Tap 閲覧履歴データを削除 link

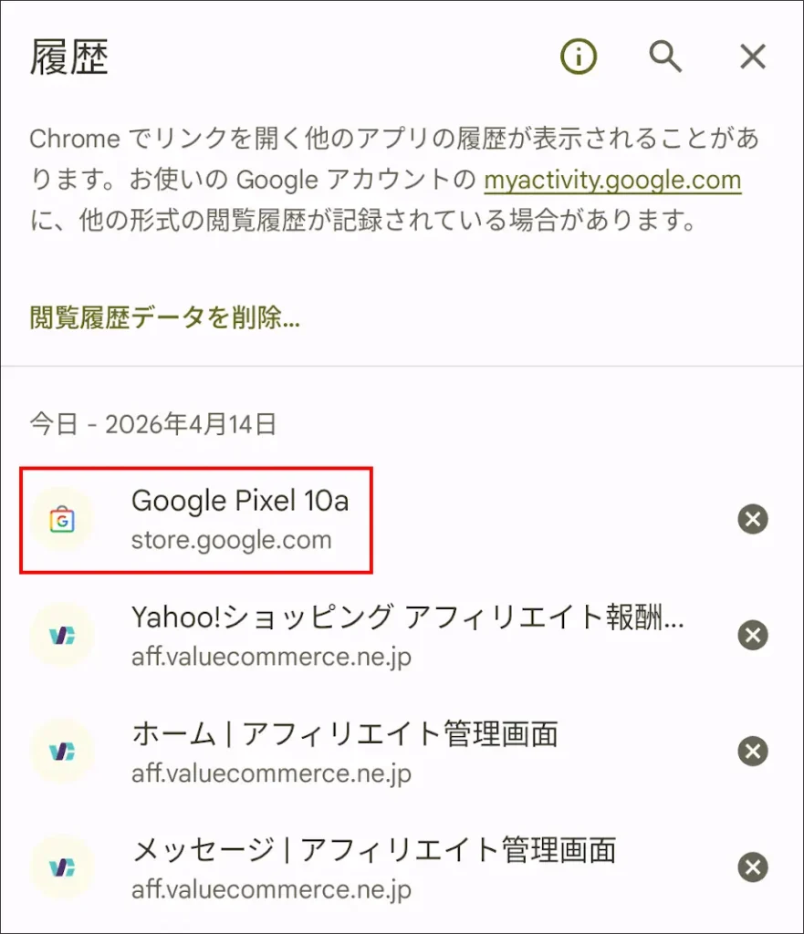[165, 318]
